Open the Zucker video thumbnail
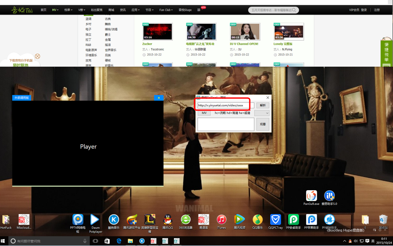 coord(158,32)
